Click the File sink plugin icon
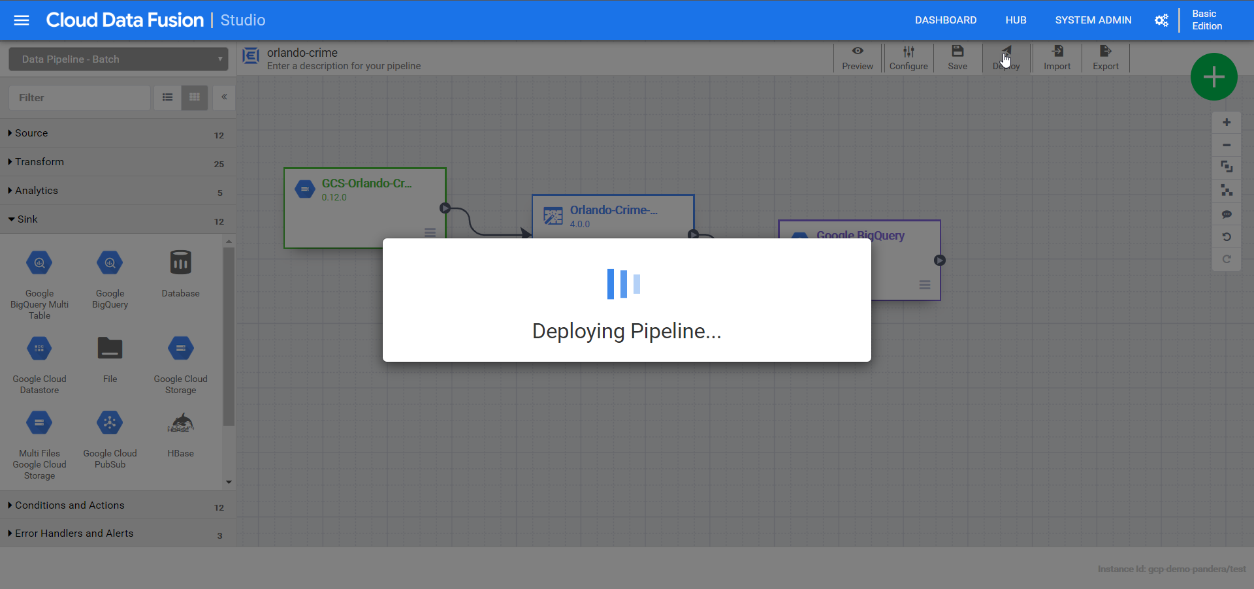The height and width of the screenshot is (589, 1254). coord(110,349)
